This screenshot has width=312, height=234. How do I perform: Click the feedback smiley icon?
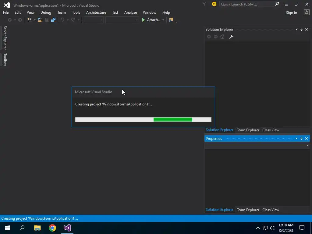[214, 4]
